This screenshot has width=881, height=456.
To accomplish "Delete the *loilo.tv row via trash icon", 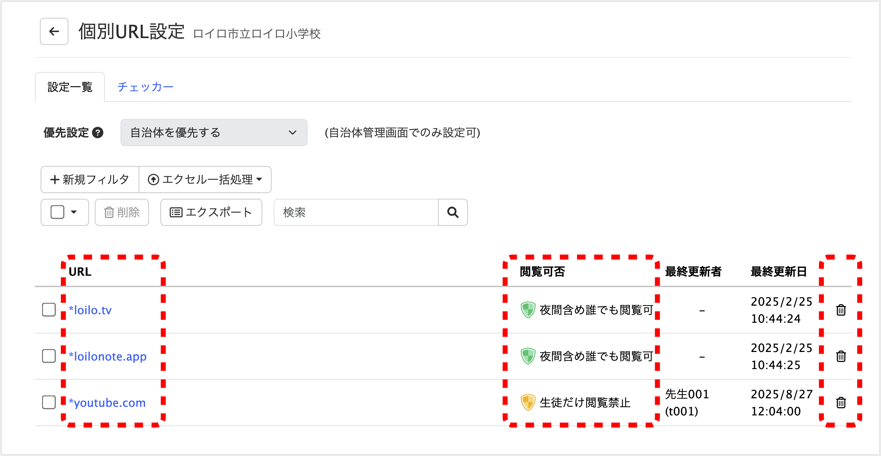I will click(841, 310).
